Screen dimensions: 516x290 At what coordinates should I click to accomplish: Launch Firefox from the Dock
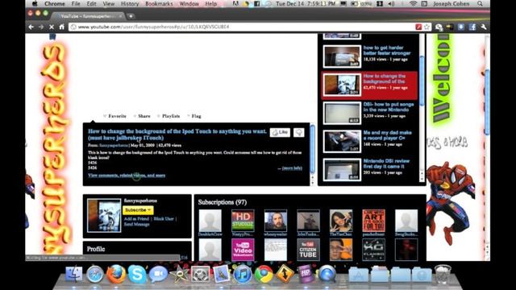tap(116, 274)
